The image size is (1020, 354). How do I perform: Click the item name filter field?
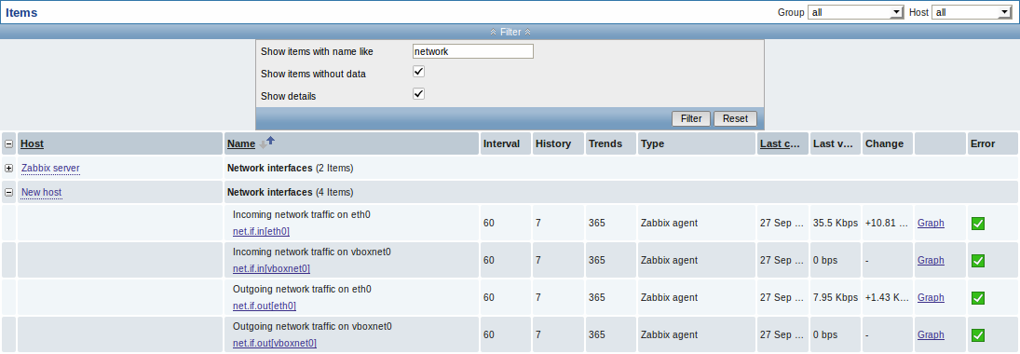pos(473,51)
